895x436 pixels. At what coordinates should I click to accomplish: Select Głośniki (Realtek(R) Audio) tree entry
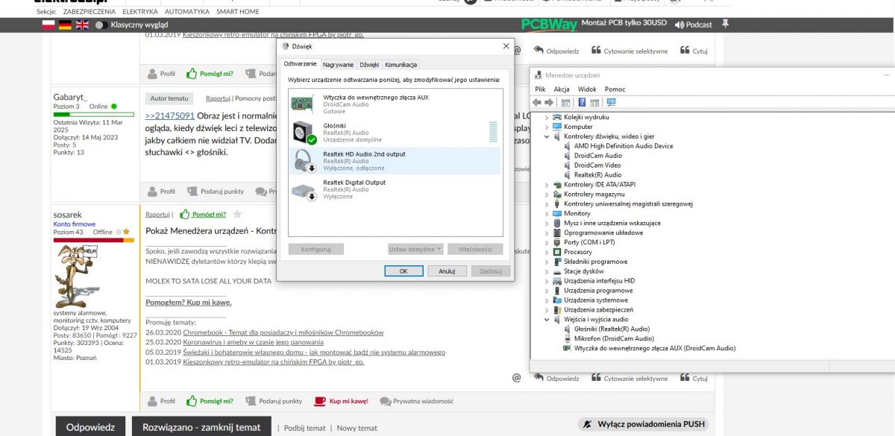(612, 329)
